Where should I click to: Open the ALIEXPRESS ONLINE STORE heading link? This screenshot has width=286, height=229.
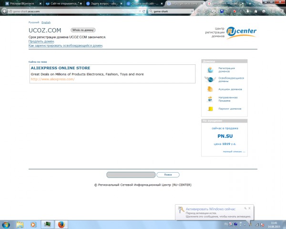(x=61, y=68)
